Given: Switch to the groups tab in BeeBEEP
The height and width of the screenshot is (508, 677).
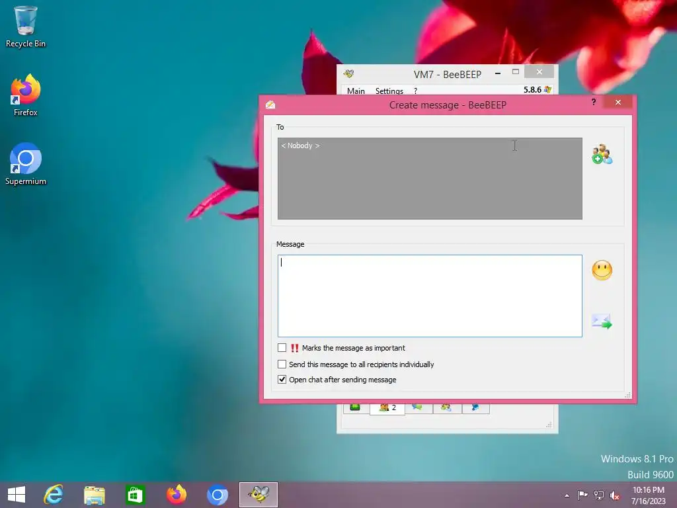Looking at the screenshot, I should [x=446, y=407].
